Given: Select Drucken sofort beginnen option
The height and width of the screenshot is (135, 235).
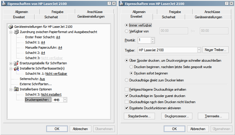Looking at the screenshot, I should [x=131, y=73].
